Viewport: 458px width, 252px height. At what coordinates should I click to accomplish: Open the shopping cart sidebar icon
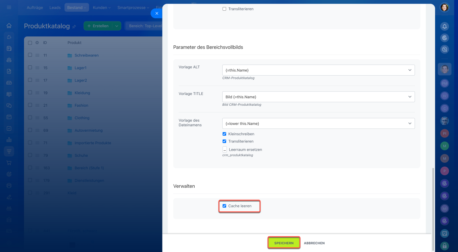coord(9,163)
